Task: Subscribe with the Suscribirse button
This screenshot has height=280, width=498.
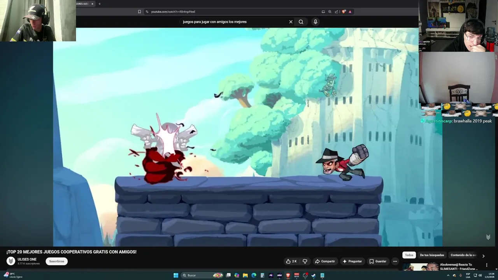Action: click(x=56, y=261)
